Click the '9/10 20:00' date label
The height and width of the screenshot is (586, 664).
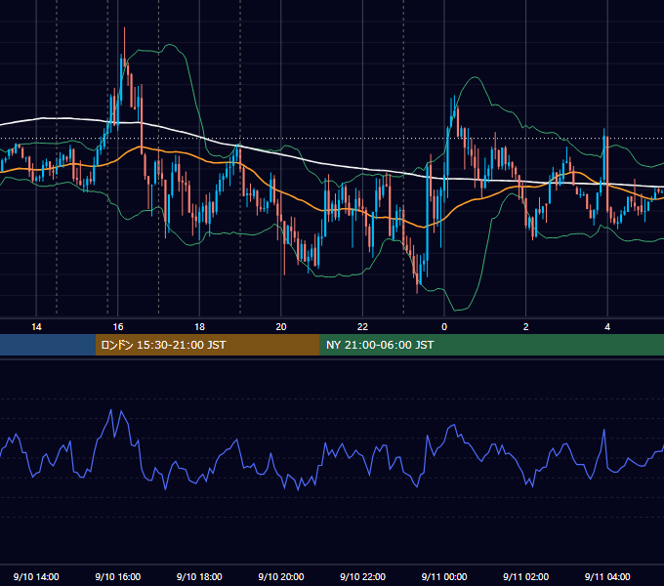pyautogui.click(x=281, y=576)
